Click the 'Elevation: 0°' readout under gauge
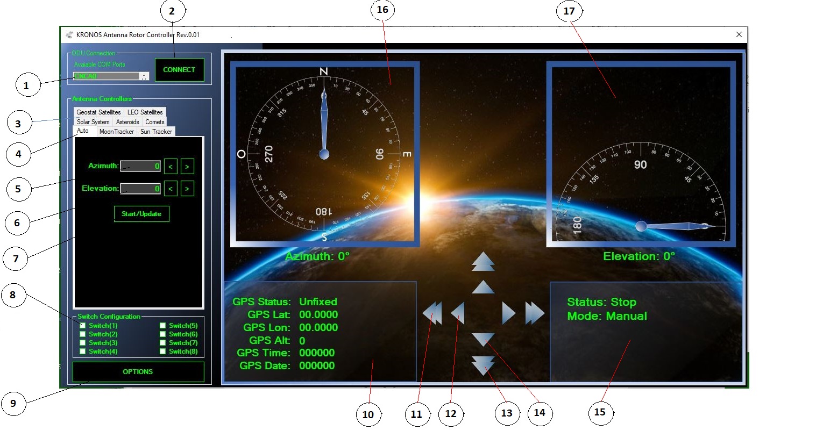 pyautogui.click(x=639, y=256)
